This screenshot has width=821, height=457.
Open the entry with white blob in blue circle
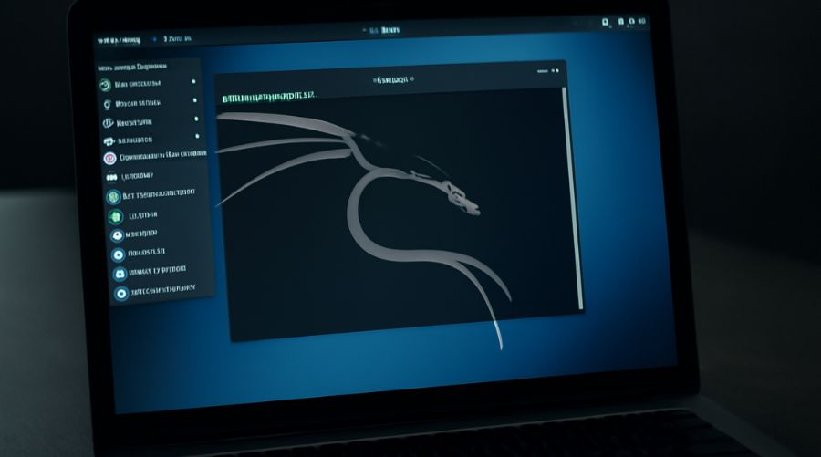[x=134, y=234]
